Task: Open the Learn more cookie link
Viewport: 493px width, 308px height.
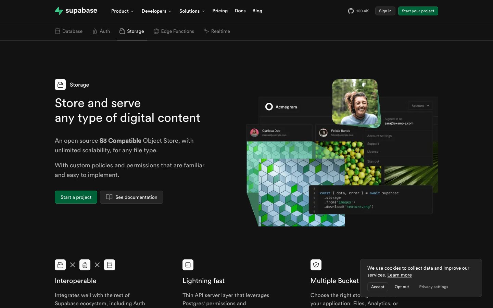Action: (399, 275)
